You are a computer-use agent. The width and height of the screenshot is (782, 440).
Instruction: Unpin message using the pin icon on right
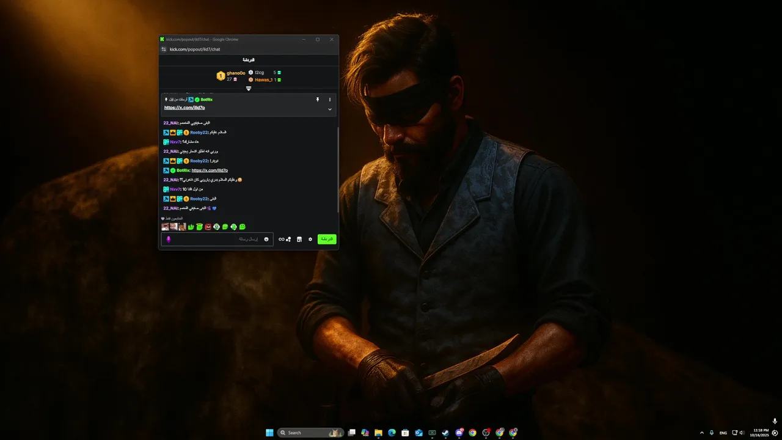coord(317,100)
